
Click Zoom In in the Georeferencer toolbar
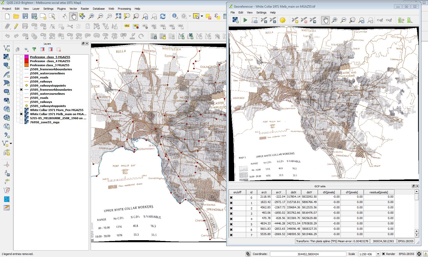[x=334, y=20]
